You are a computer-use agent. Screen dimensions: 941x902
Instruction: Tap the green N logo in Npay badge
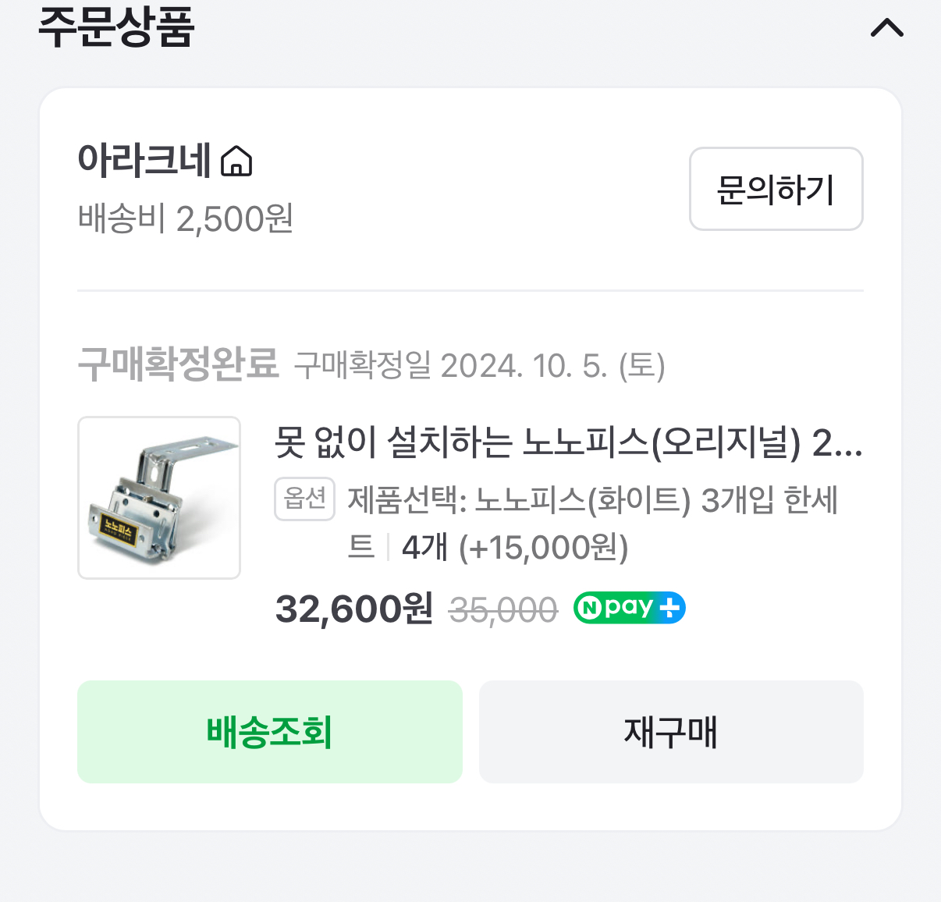pyautogui.click(x=589, y=608)
